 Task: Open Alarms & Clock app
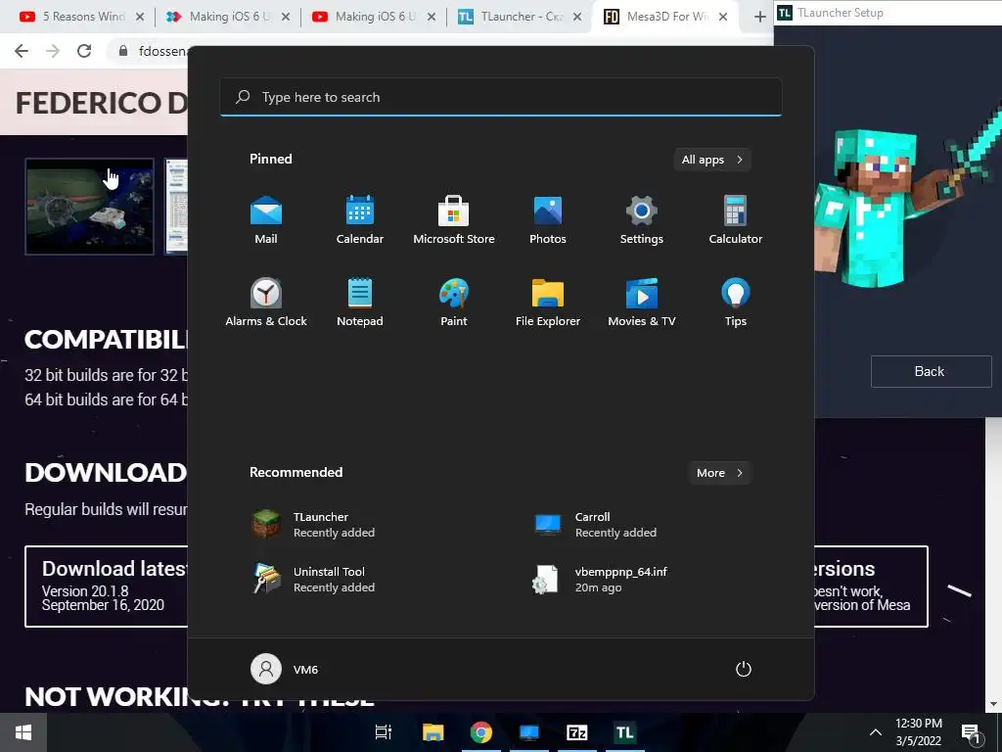[266, 302]
